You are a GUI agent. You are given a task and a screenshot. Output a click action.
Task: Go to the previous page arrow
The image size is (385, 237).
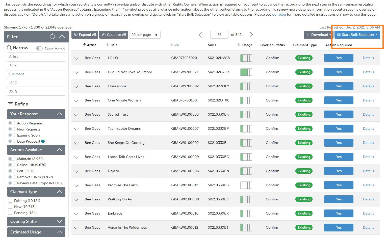tap(200, 35)
